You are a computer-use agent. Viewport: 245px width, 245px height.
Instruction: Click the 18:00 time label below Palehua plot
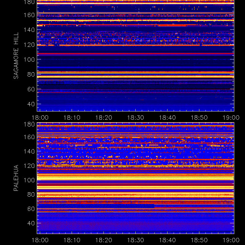point(40,240)
